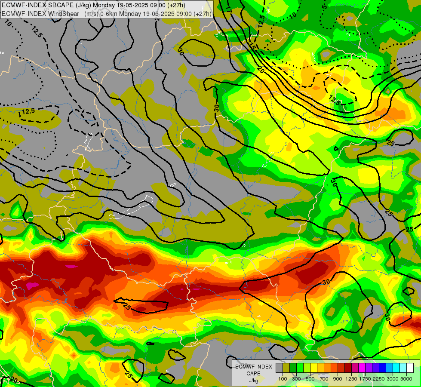Click the bright cyan legend swatch
The height and width of the screenshot is (387, 421).
396,368
